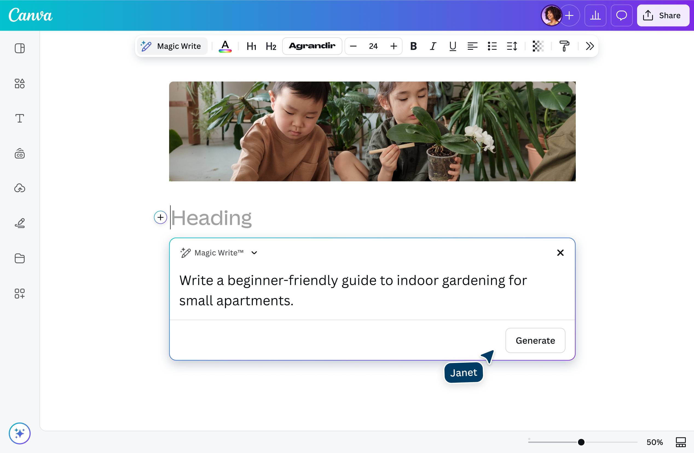Toggle bold formatting
694x453 pixels.
413,46
